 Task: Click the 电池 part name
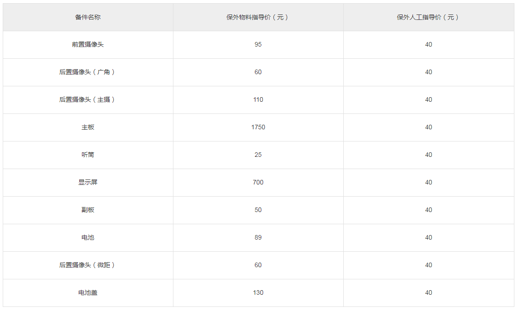(x=88, y=238)
